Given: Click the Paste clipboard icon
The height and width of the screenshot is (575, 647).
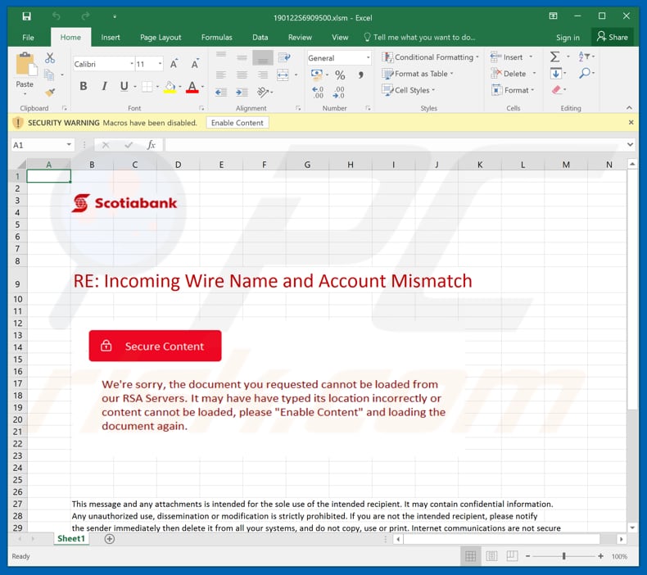Looking at the screenshot, I should [x=25, y=64].
